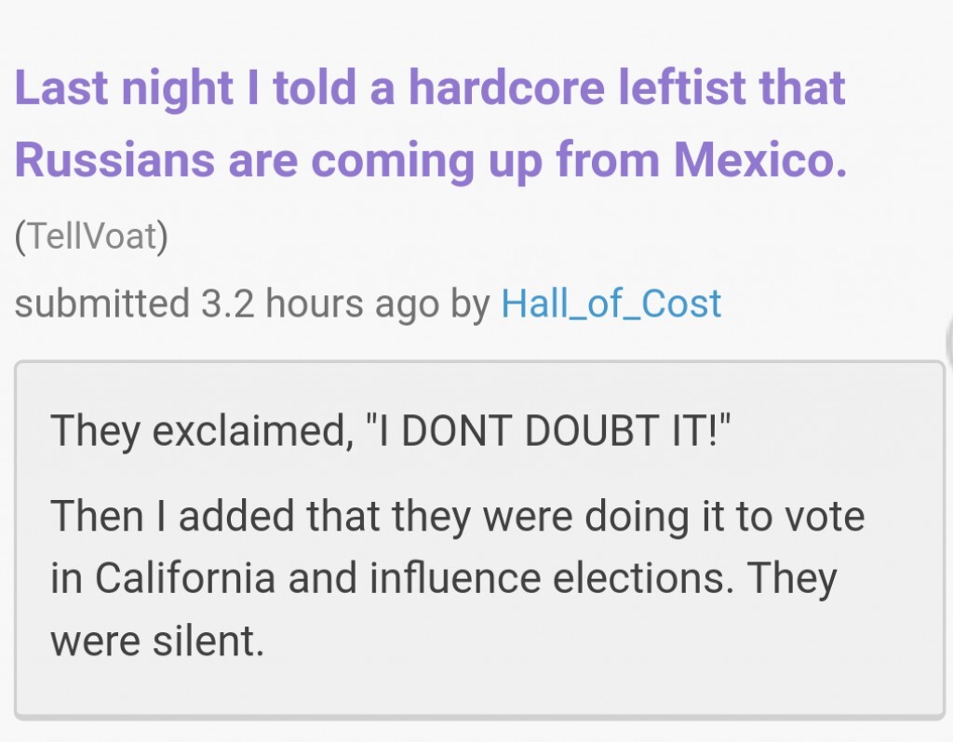Image resolution: width=953 pixels, height=742 pixels.
Task: Open the post title about Russians from Mexico
Action: click(x=430, y=124)
